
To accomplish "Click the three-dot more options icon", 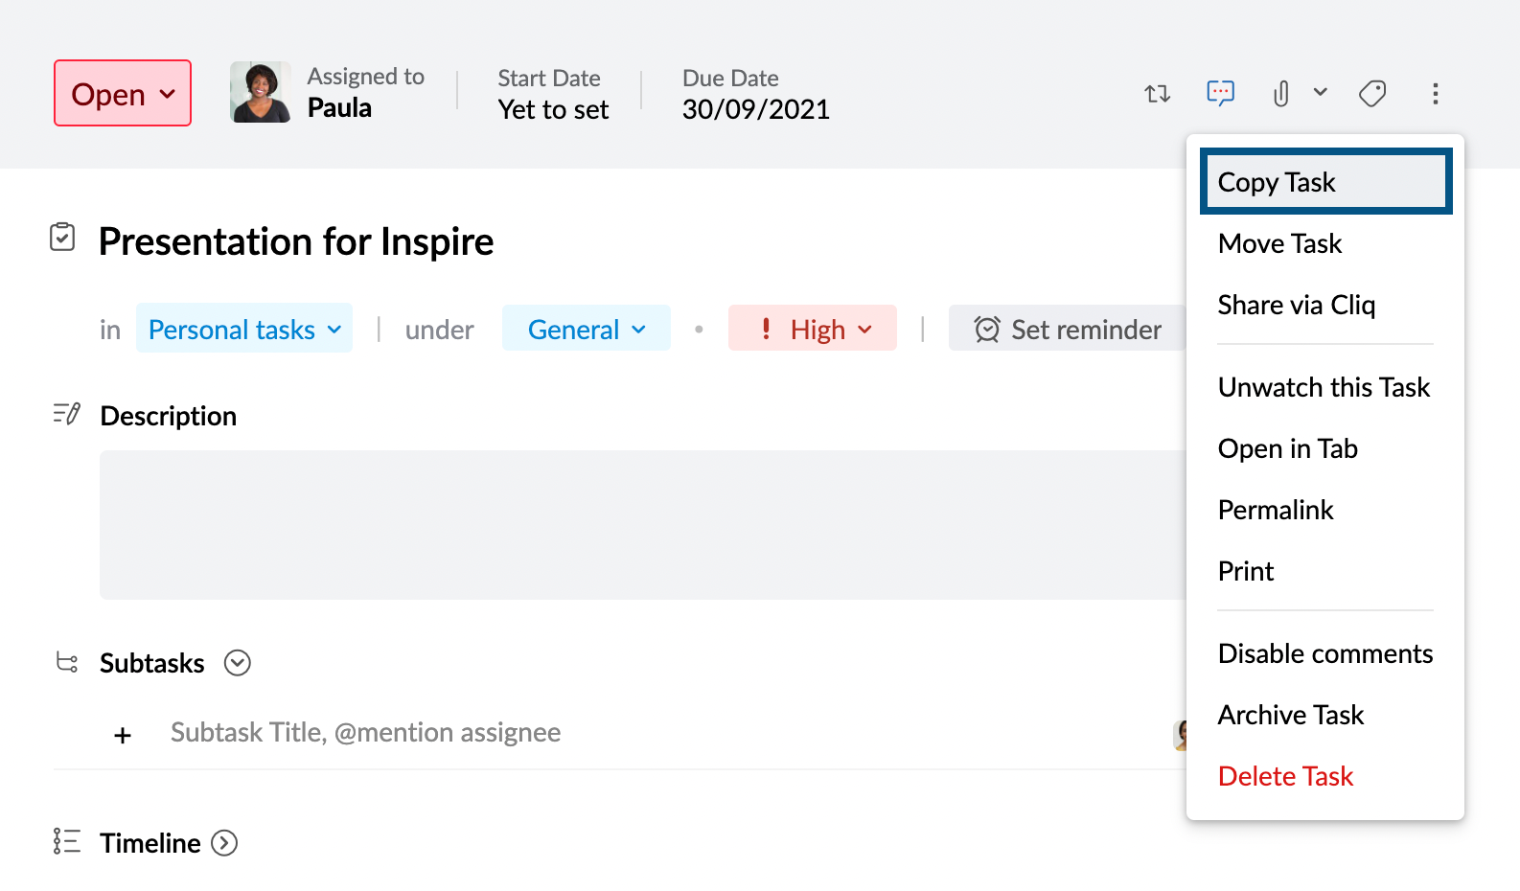I will tap(1435, 94).
